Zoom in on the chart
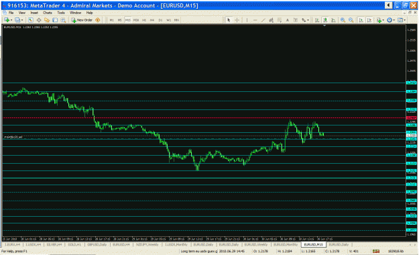419x255 pixels. [x=343, y=20]
